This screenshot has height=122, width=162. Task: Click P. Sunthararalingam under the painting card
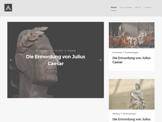click(131, 52)
